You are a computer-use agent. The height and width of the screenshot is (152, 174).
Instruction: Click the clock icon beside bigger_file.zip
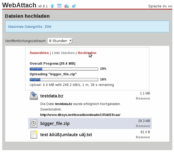34,123
